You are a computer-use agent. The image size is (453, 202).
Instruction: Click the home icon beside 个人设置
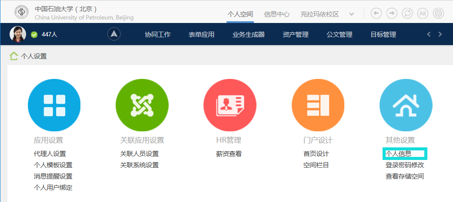[x=14, y=56]
